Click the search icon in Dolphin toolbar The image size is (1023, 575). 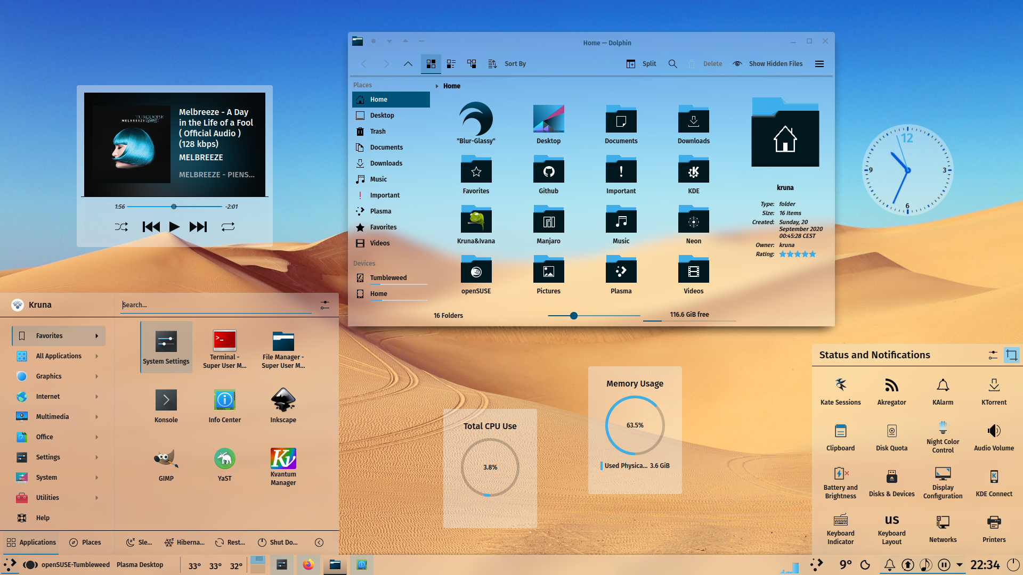click(x=672, y=64)
